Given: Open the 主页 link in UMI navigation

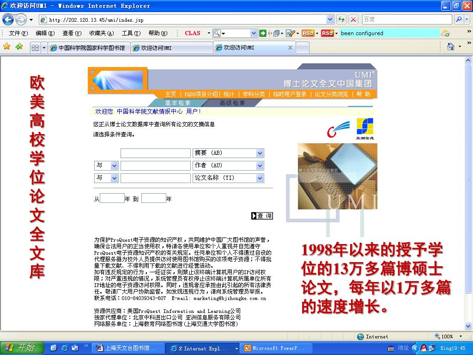Looking at the screenshot, I should (170, 94).
